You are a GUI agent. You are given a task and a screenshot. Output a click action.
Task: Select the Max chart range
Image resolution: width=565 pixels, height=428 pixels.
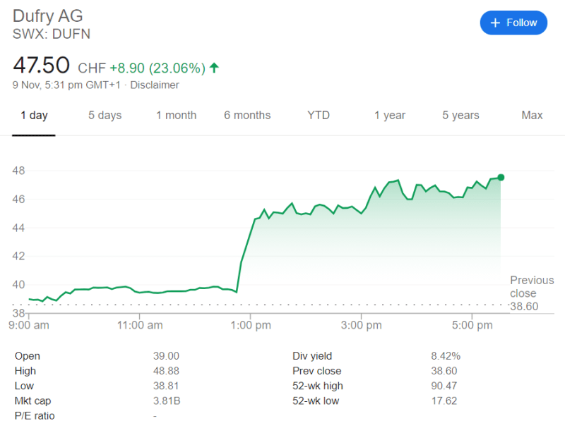tap(532, 116)
